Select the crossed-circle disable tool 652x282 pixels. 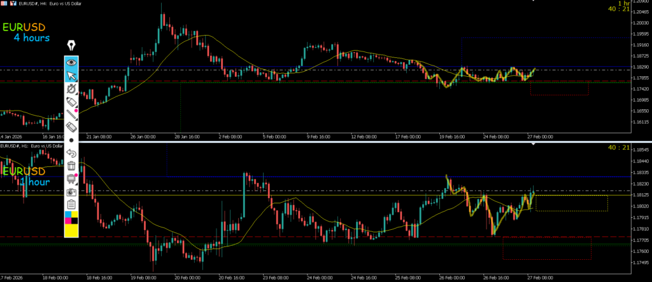point(71,89)
